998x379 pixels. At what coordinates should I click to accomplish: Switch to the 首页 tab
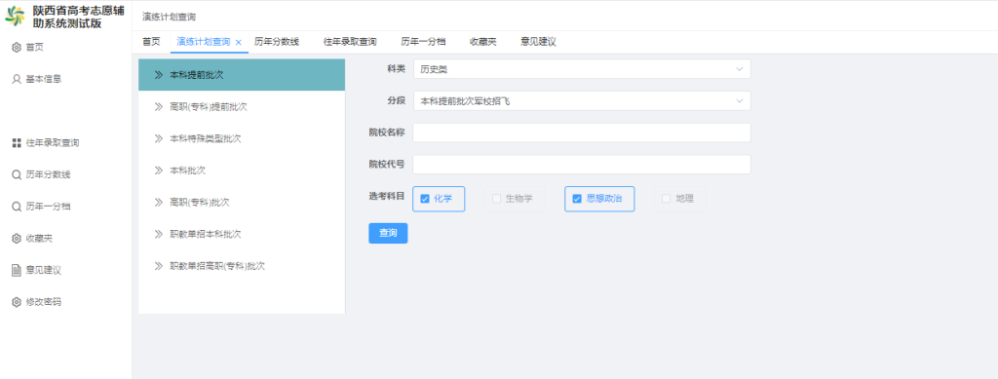click(x=151, y=42)
